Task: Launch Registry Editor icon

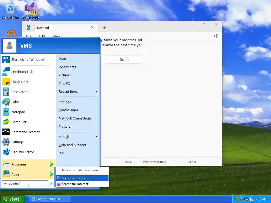Action: pos(6,152)
